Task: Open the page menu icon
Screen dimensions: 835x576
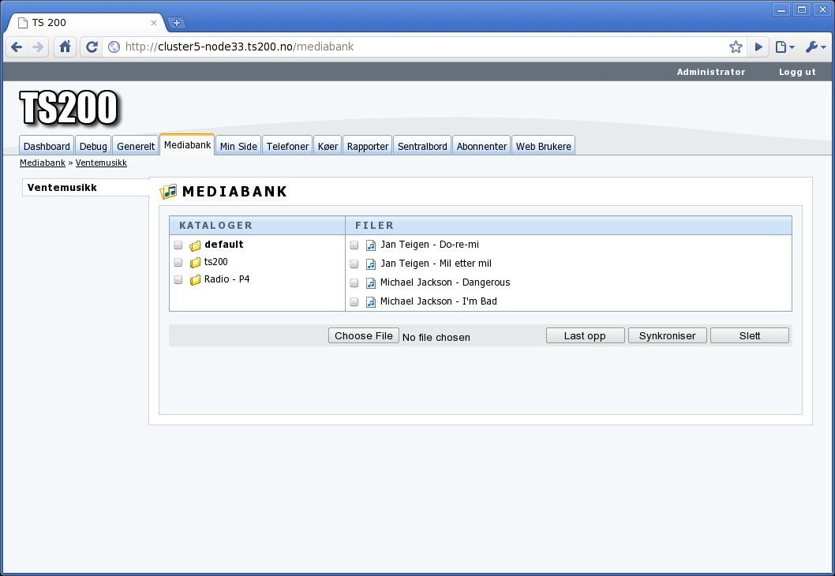Action: click(x=784, y=47)
